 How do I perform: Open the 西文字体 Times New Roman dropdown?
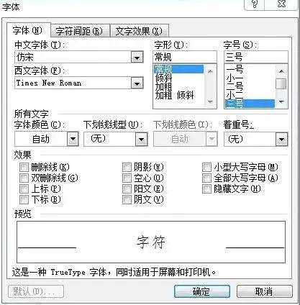click(137, 83)
